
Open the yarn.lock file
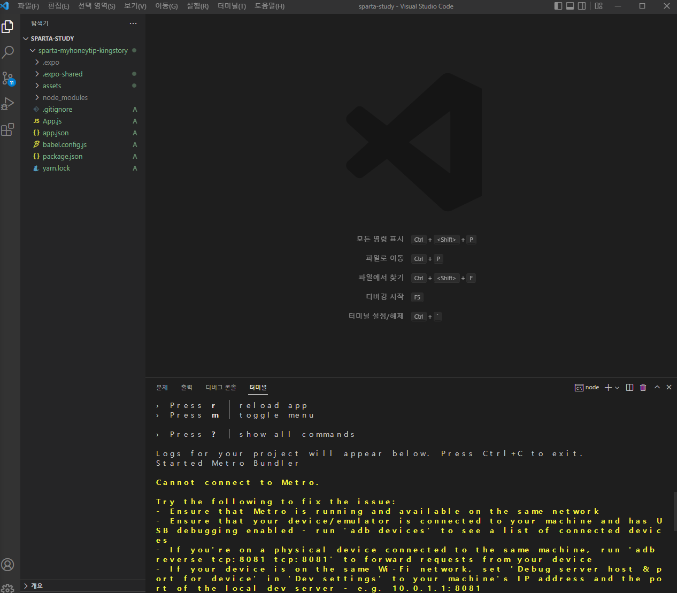click(x=83, y=168)
